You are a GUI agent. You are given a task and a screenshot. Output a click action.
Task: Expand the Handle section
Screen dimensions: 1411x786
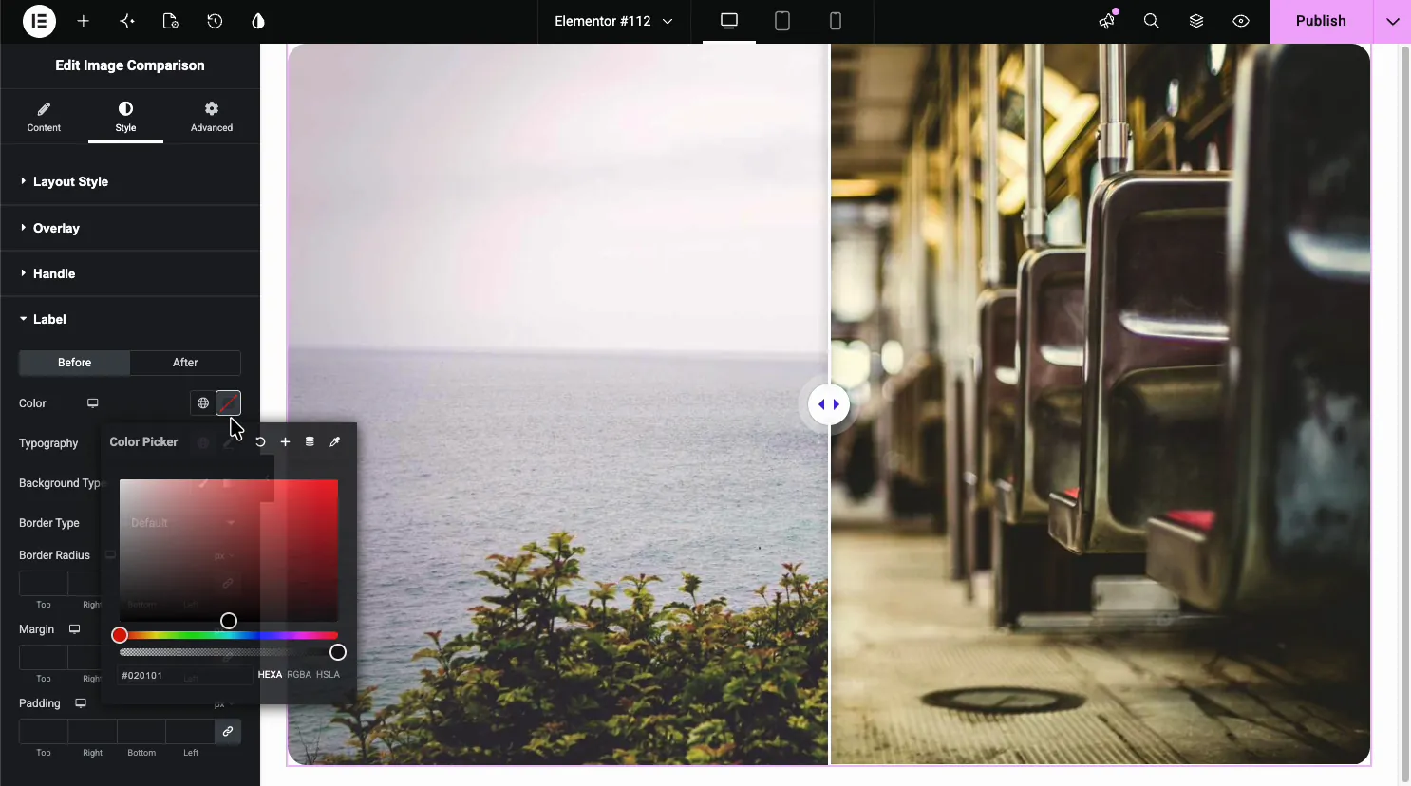[x=130, y=273]
